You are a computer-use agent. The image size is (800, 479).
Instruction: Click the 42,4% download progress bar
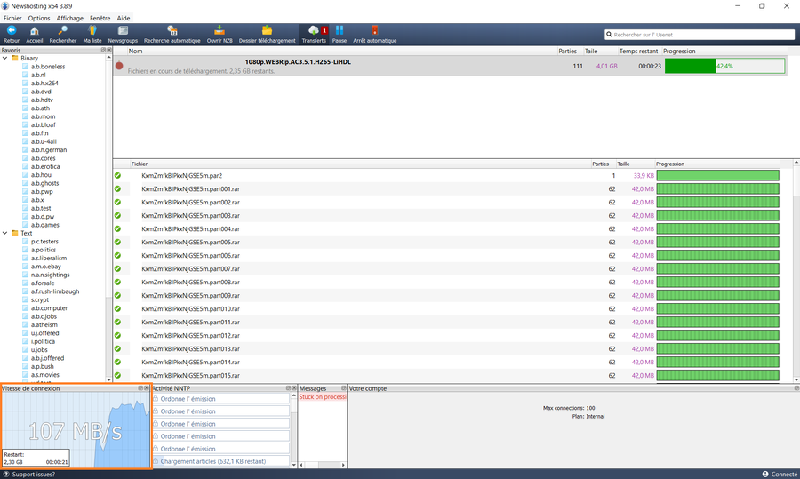pos(724,66)
